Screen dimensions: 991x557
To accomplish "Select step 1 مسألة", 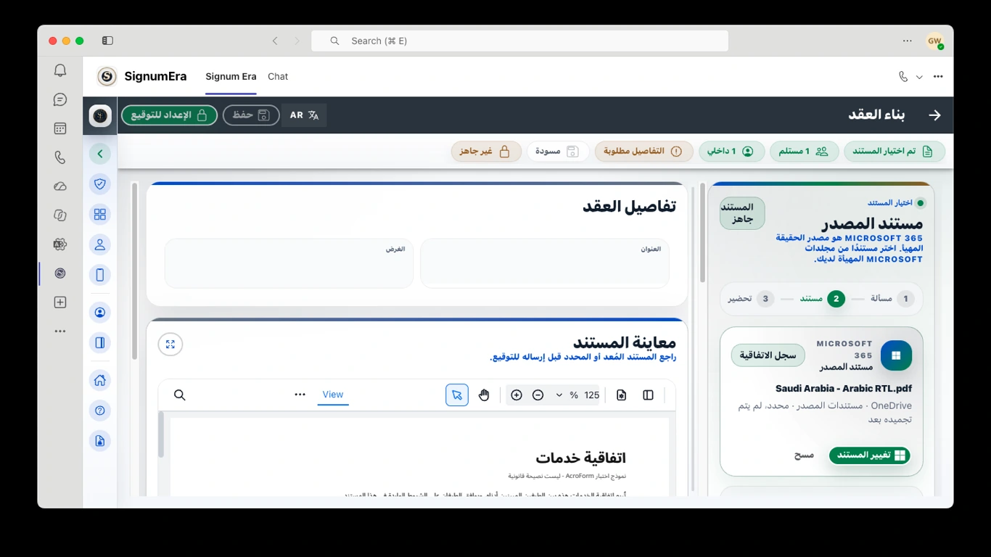I will click(892, 299).
